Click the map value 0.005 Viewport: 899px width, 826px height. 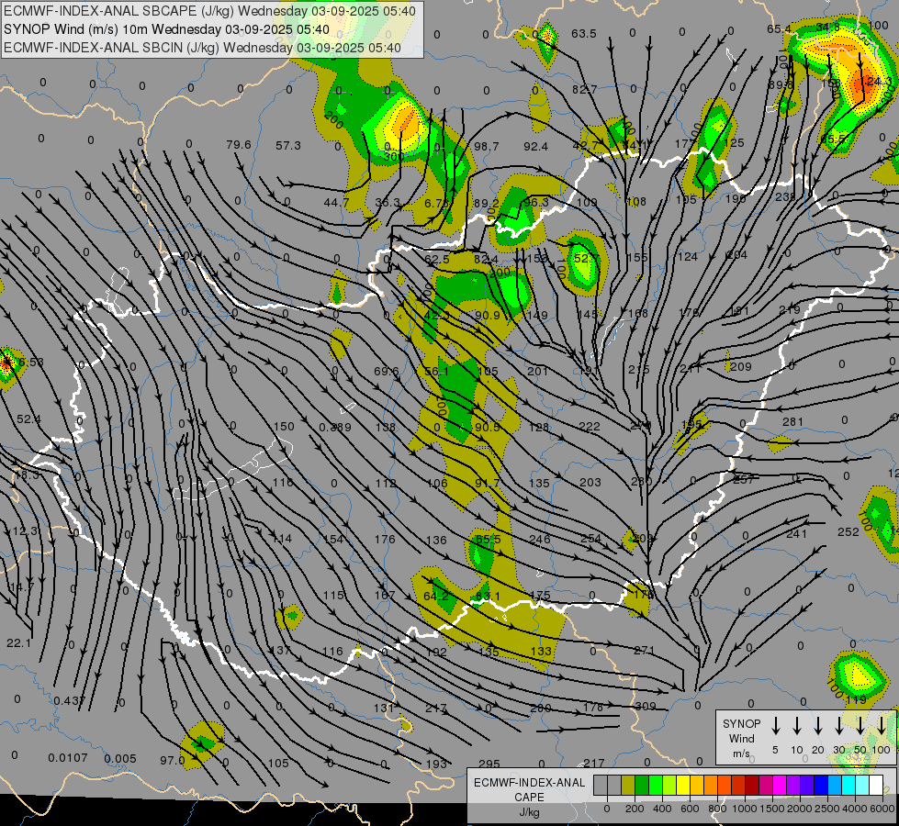click(x=120, y=759)
